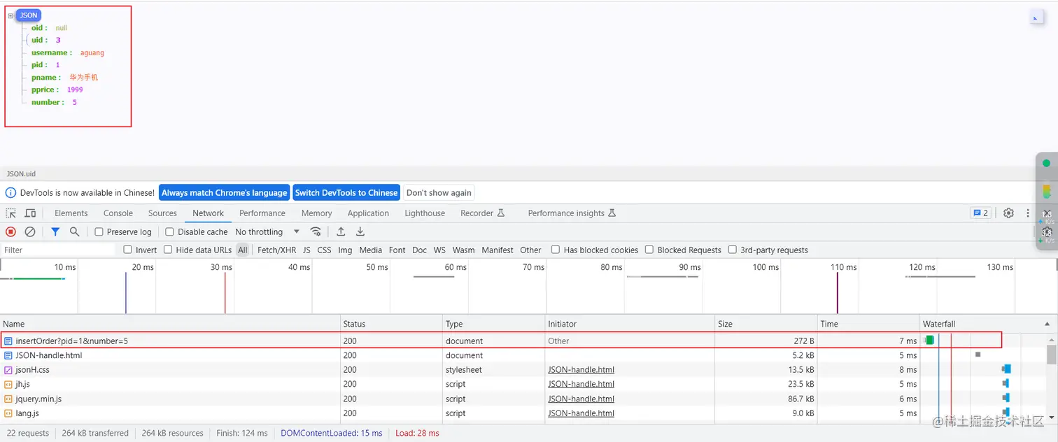Open DevTools settings gear

pyautogui.click(x=1008, y=213)
